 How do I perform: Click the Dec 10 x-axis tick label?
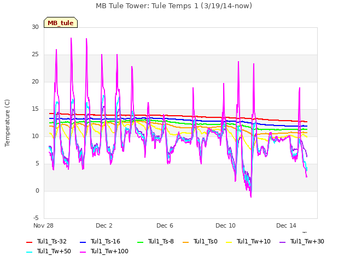(225, 225)
